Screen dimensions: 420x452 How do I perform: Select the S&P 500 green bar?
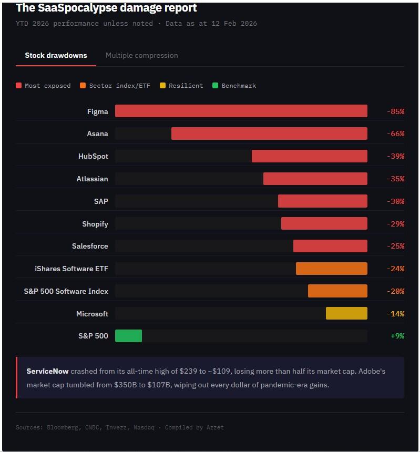click(129, 335)
